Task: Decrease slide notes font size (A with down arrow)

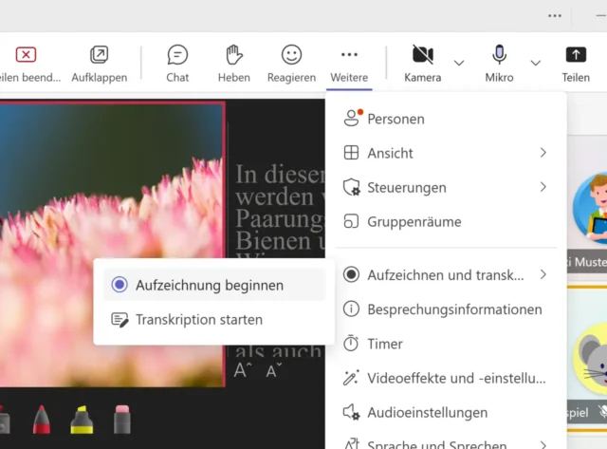Action: click(x=274, y=370)
